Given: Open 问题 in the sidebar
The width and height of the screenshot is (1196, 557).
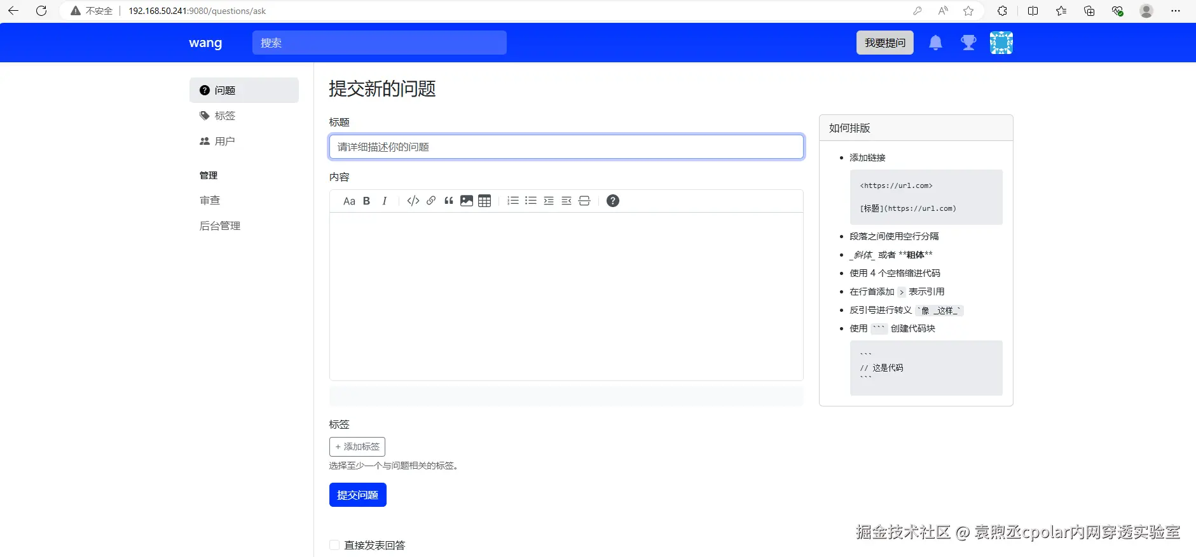Looking at the screenshot, I should pos(244,90).
